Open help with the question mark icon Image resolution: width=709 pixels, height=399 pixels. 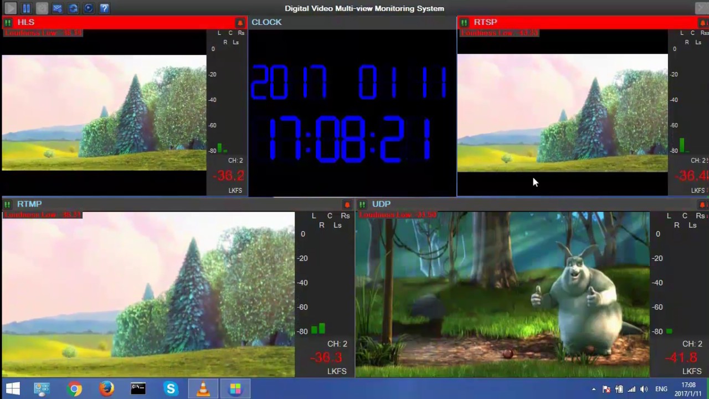pos(104,8)
